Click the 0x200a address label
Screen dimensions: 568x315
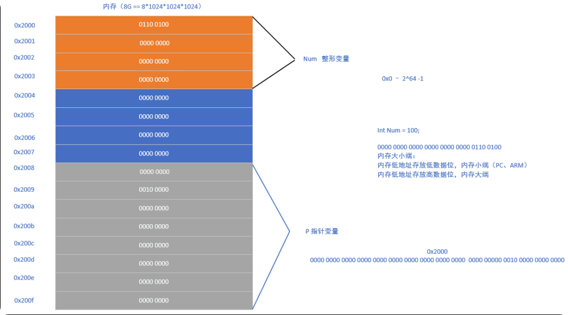coord(24,207)
